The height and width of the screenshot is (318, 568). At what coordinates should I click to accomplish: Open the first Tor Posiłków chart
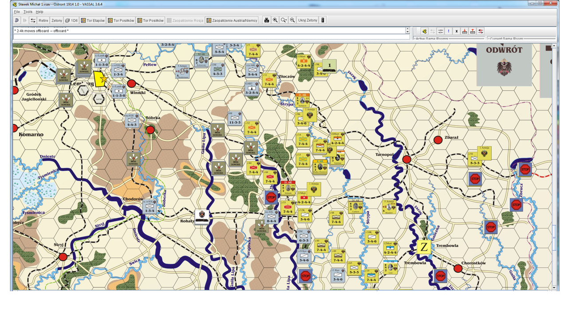coord(121,20)
